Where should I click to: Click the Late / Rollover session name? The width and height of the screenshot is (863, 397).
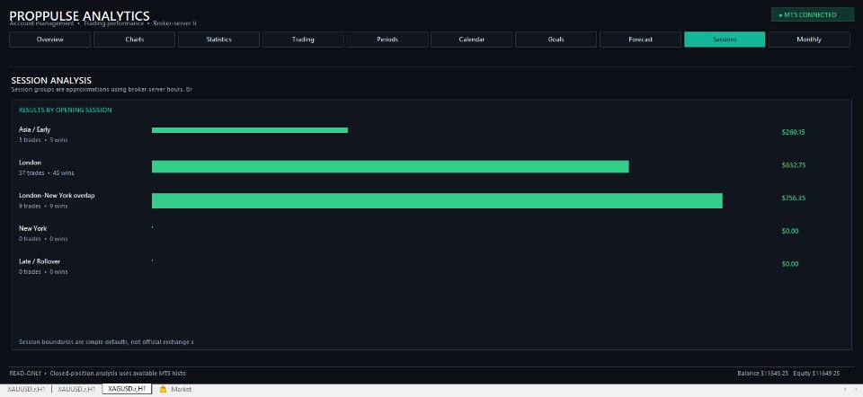40,261
